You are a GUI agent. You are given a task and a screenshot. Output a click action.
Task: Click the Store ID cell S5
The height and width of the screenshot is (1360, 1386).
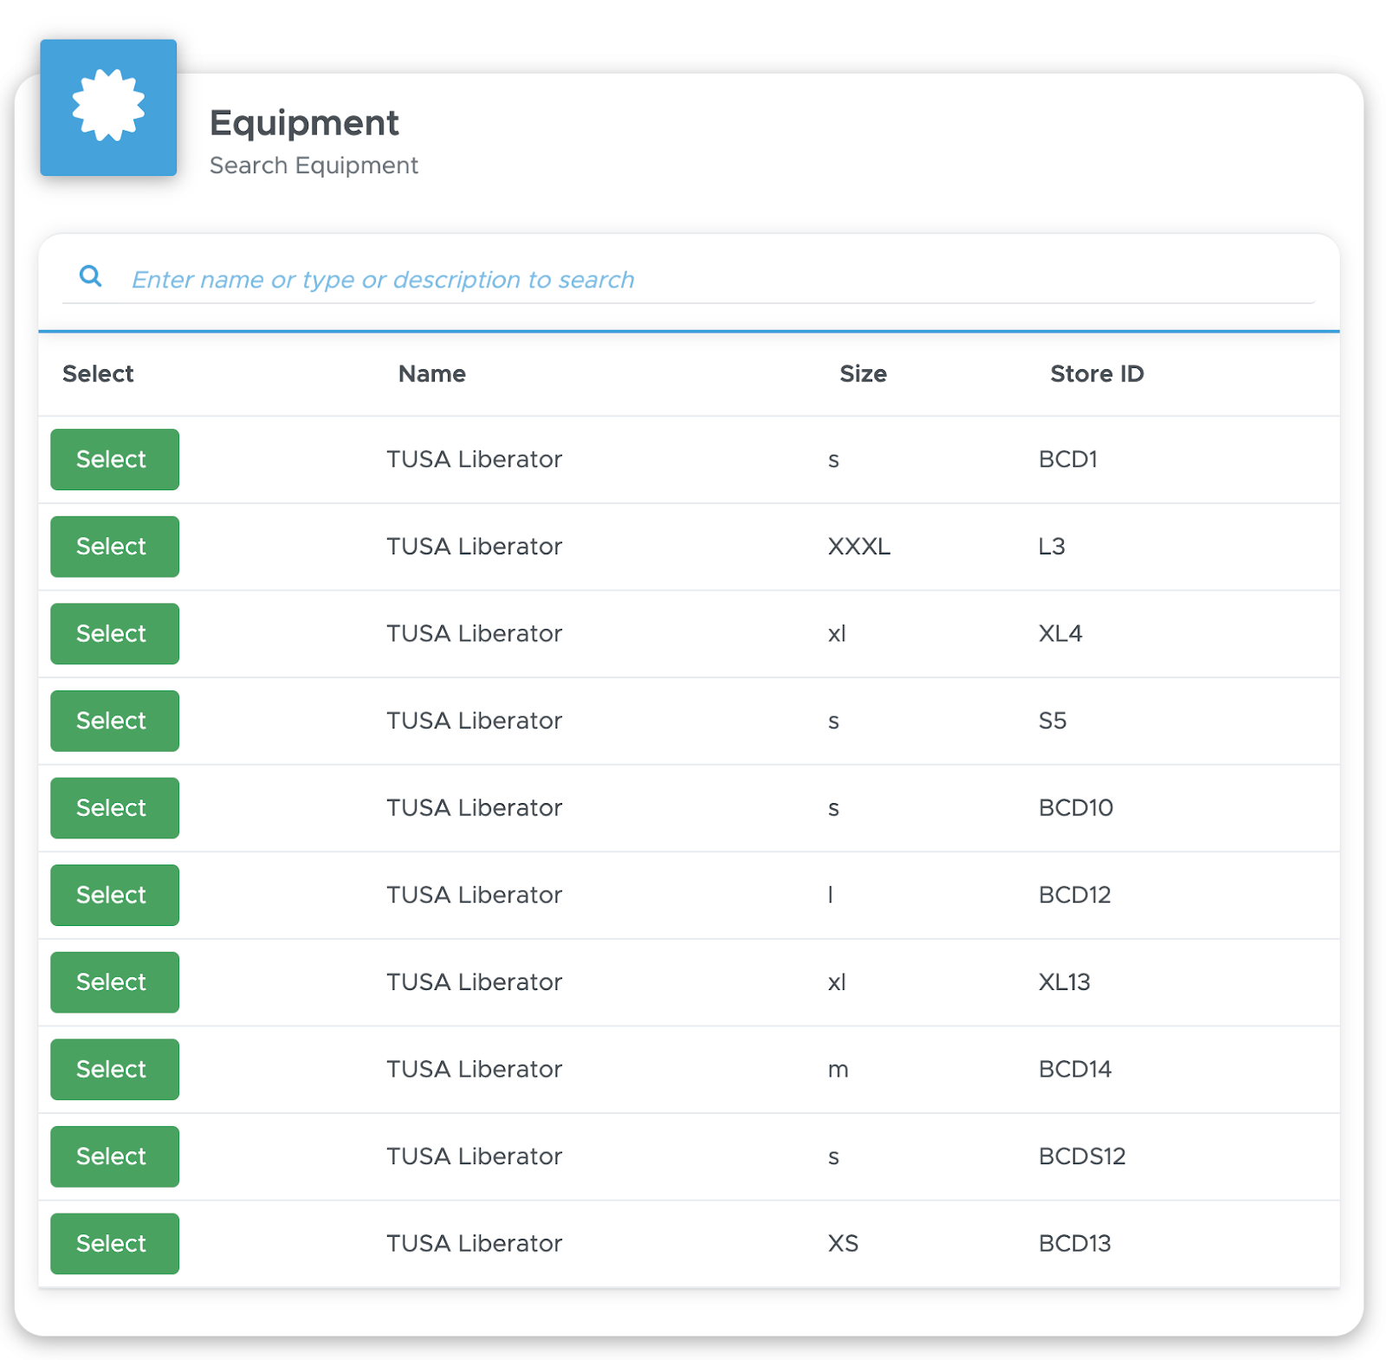click(1052, 721)
